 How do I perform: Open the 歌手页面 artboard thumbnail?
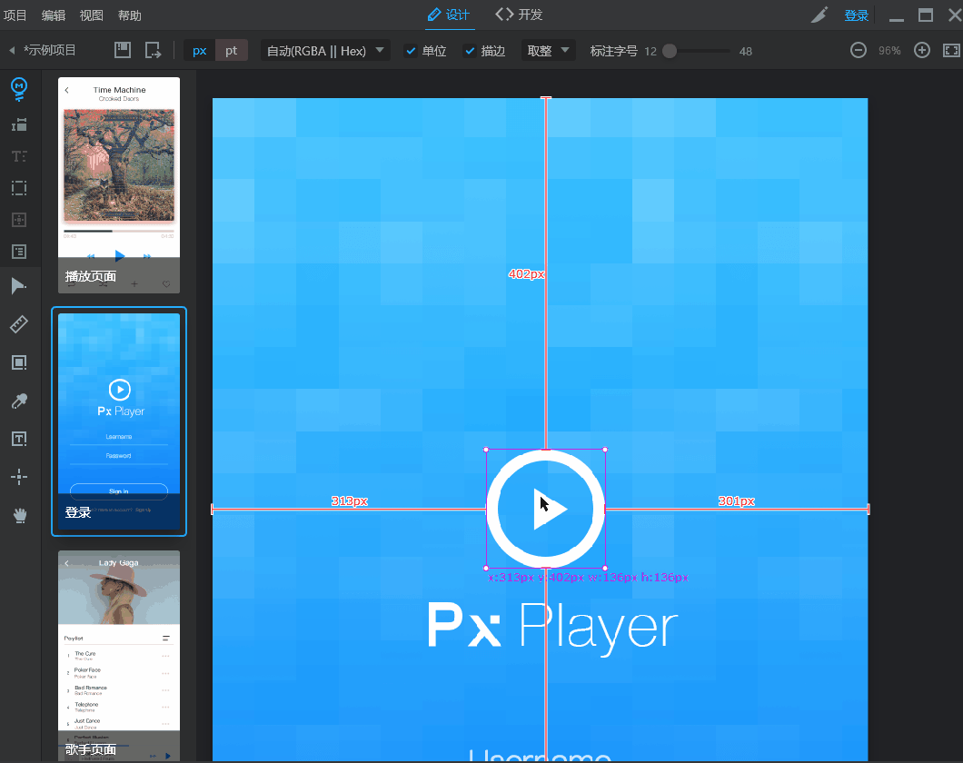click(x=119, y=656)
